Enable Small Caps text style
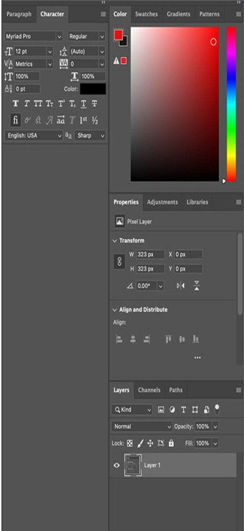This screenshot has width=244, height=531. (49, 103)
